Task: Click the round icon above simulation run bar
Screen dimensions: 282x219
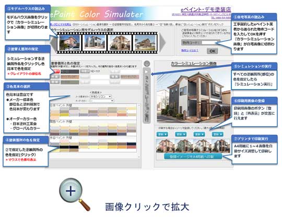Action: [x=147, y=64]
